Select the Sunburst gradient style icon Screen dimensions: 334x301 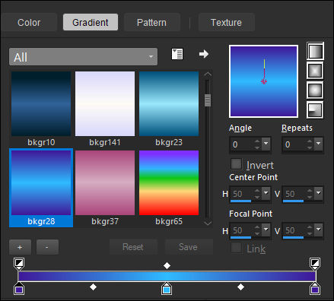[315, 90]
